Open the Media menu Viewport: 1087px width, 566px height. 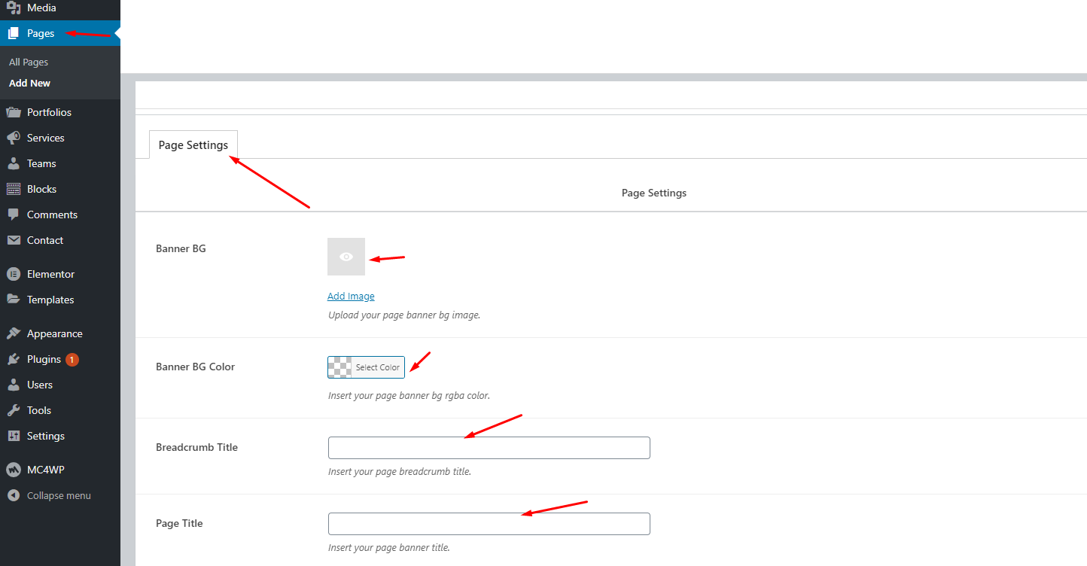pos(41,8)
